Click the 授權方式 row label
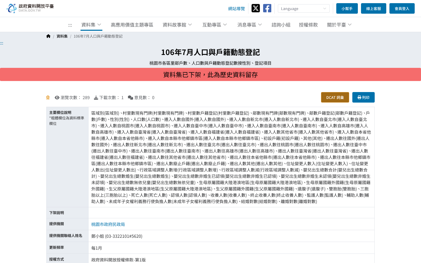 [57, 259]
